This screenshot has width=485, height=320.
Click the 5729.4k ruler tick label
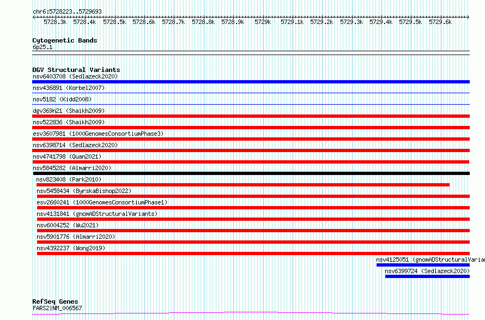381,22
